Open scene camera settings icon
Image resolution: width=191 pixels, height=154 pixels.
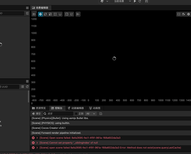click(183, 14)
